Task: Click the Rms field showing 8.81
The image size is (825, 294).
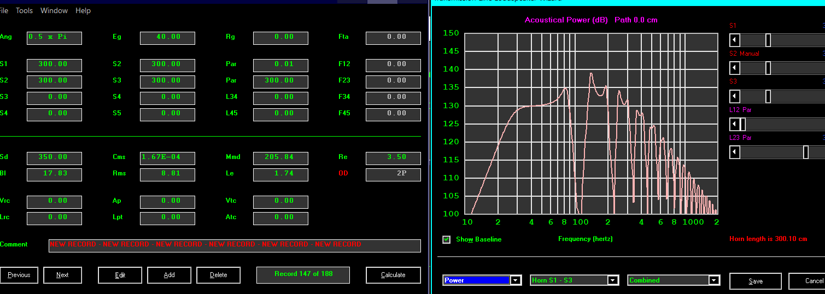Action: coord(167,174)
